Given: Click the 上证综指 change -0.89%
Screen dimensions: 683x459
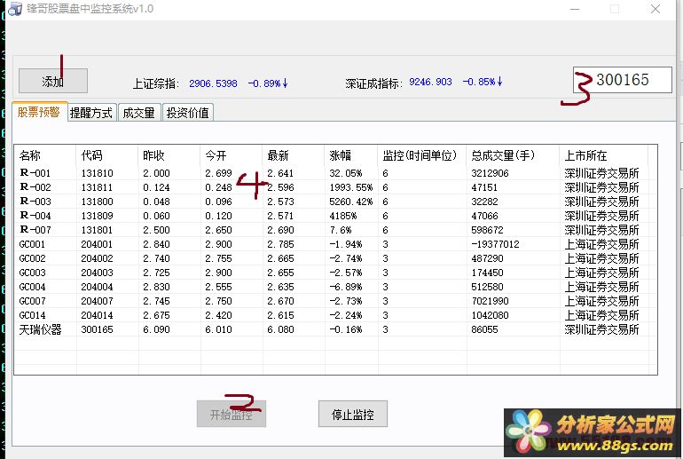Looking at the screenshot, I should pyautogui.click(x=268, y=83).
